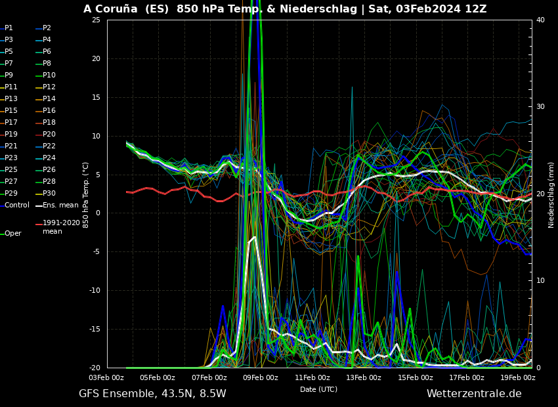The image size is (558, 407).
Task: Click the 15 tick on temperature axis
Action: (96, 97)
